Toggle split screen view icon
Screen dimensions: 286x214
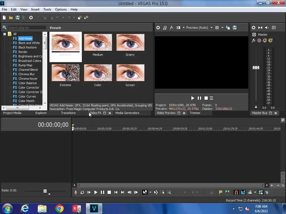[x=178, y=28]
